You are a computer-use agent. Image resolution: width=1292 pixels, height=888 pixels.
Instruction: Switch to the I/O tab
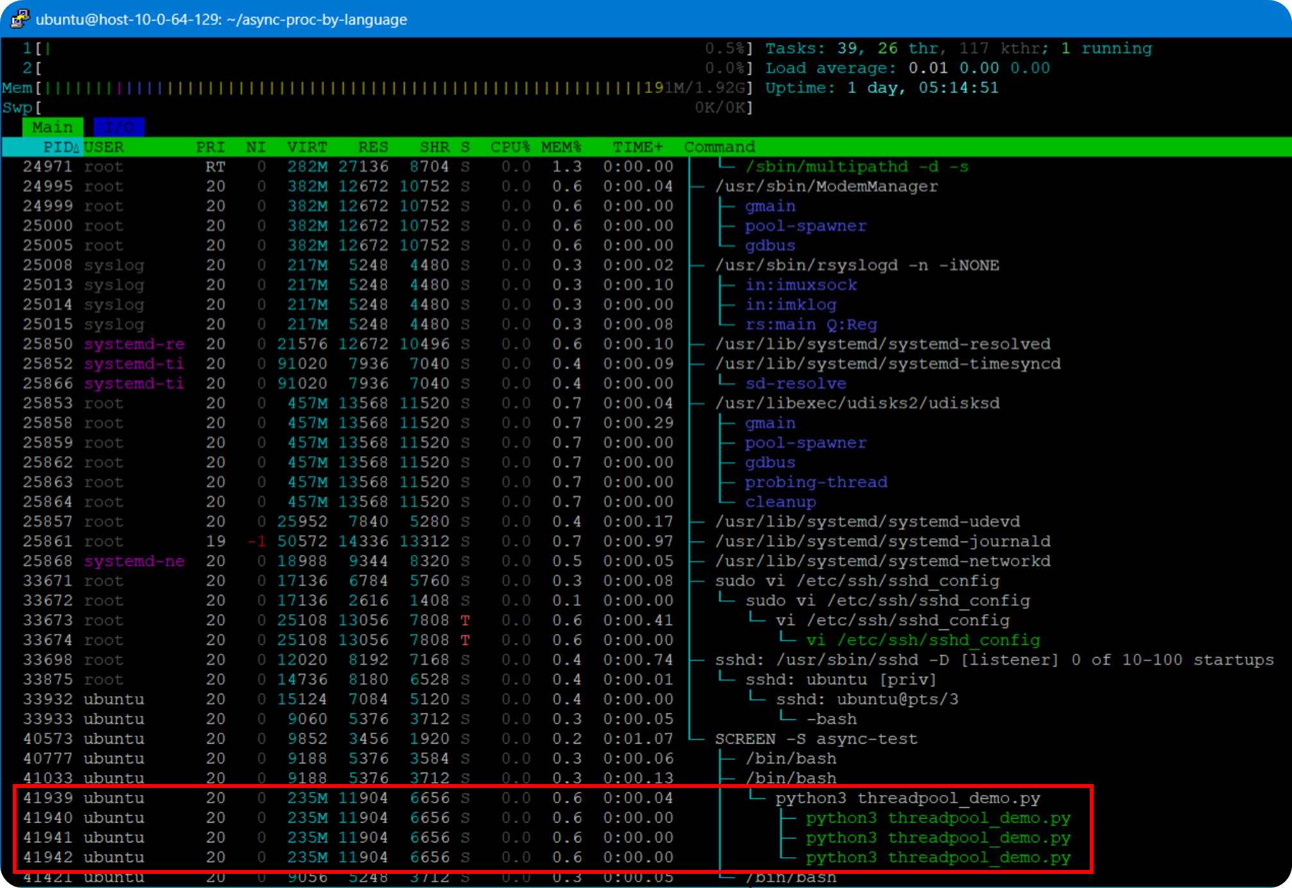click(119, 127)
